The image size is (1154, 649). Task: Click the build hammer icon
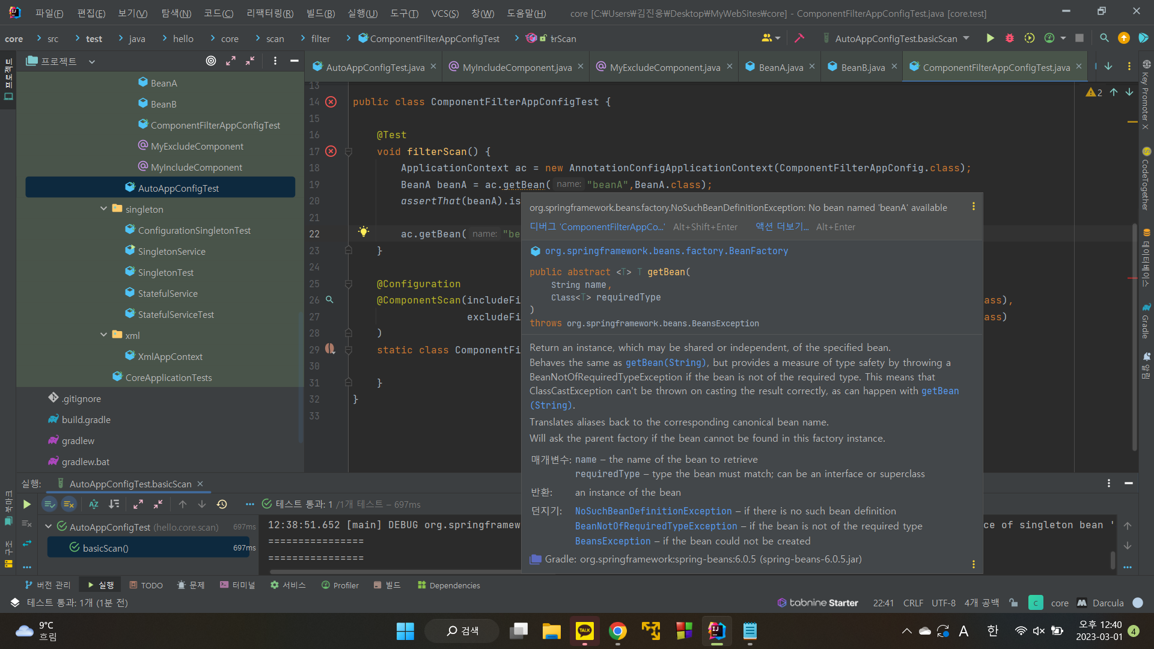click(799, 38)
